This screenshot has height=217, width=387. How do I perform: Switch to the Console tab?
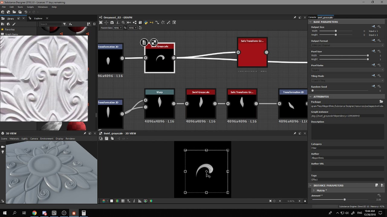point(312,17)
